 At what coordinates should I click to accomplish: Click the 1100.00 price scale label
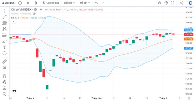point(189,84)
